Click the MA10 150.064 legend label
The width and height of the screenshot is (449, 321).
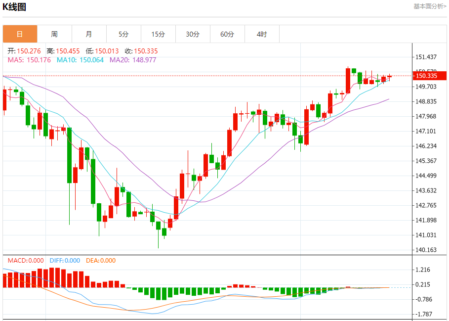(80, 60)
